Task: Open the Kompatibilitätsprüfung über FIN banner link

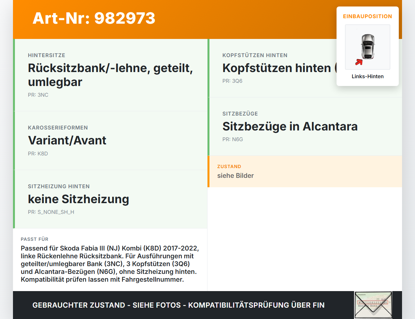Action: pyautogui.click(x=178, y=305)
